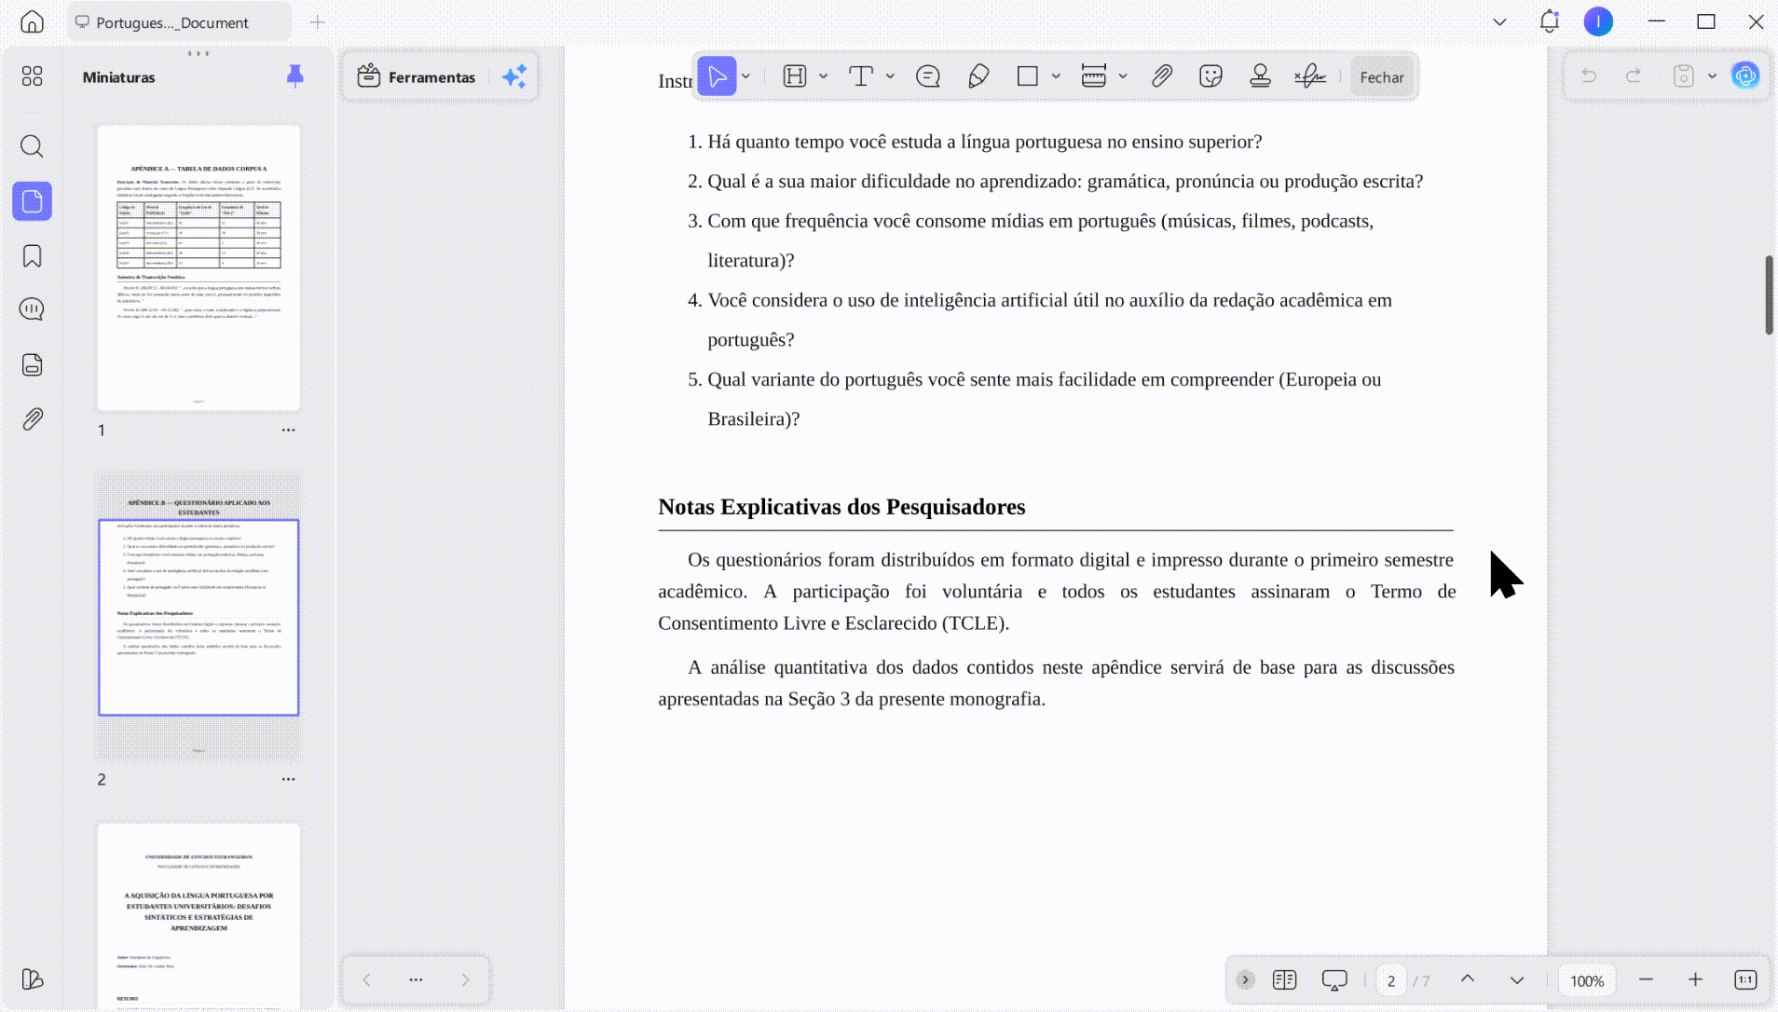Expand the shape tool dropdown arrow
Viewport: 1778px width, 1012px height.
pyautogui.click(x=1057, y=76)
